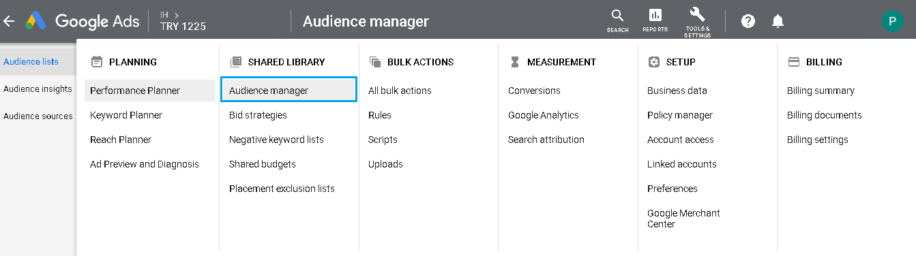Open Ad Preview and Diagnosis
The image size is (916, 256).
click(145, 164)
